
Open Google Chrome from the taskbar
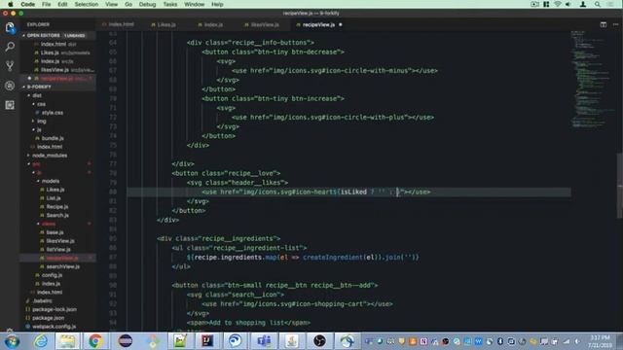[95, 341]
